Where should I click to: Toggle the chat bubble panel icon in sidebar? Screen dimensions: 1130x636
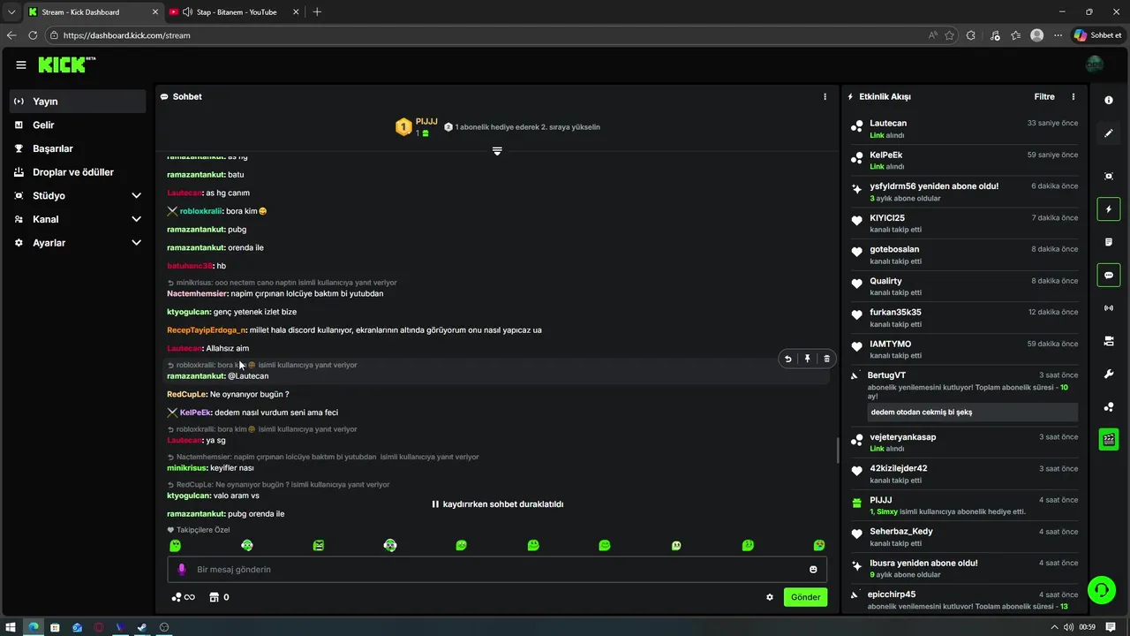point(1109,276)
